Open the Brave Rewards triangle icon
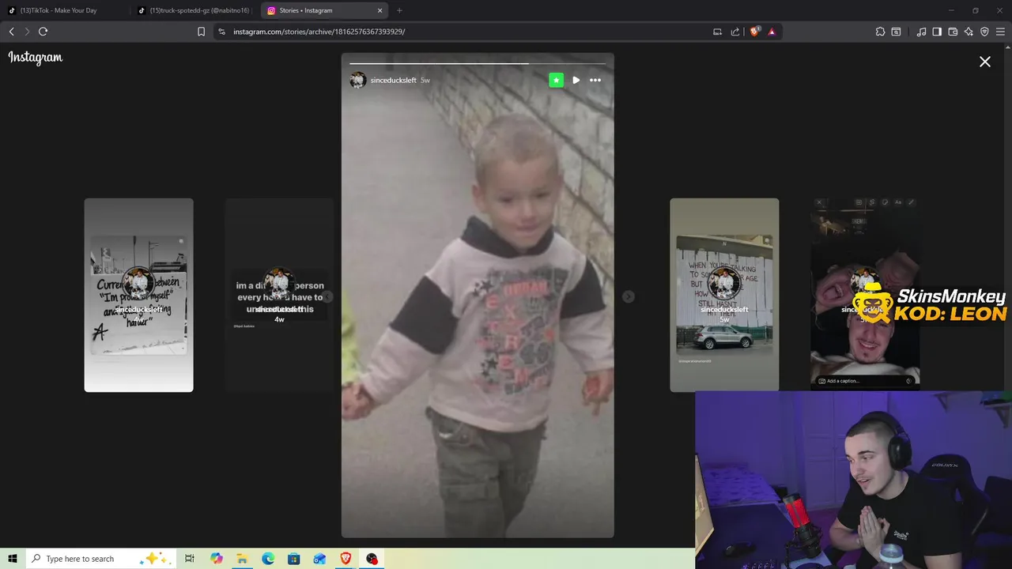Image resolution: width=1012 pixels, height=569 pixels. (772, 32)
